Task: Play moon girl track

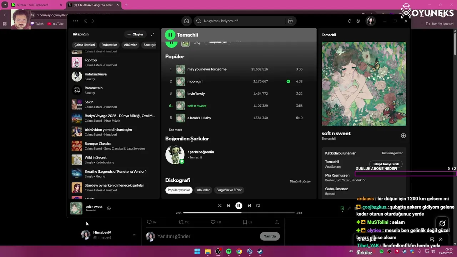Action: point(238,81)
